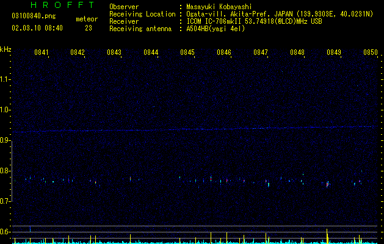
Task: Click the 1.1 kHz axis label
Action: tap(5, 79)
